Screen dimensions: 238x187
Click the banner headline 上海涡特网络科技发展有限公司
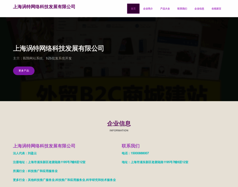coord(59,48)
